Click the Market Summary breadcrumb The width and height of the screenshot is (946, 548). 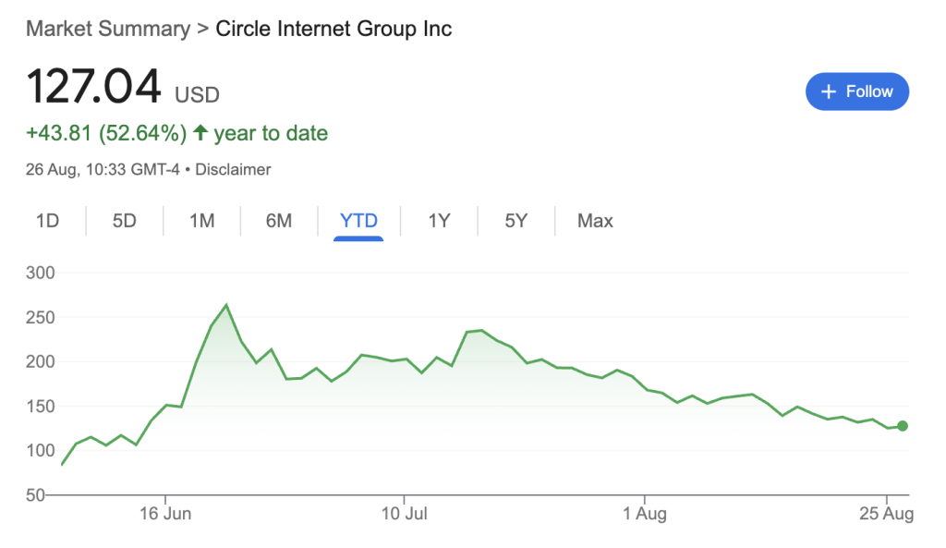[108, 29]
